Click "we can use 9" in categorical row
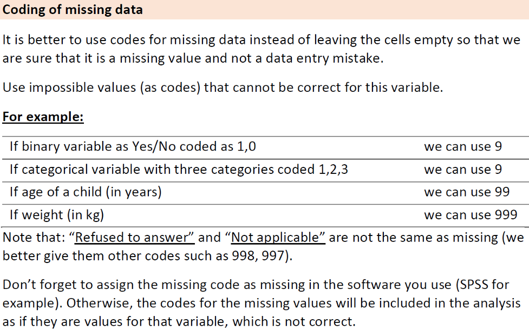This screenshot has height=330, width=529. click(x=463, y=170)
